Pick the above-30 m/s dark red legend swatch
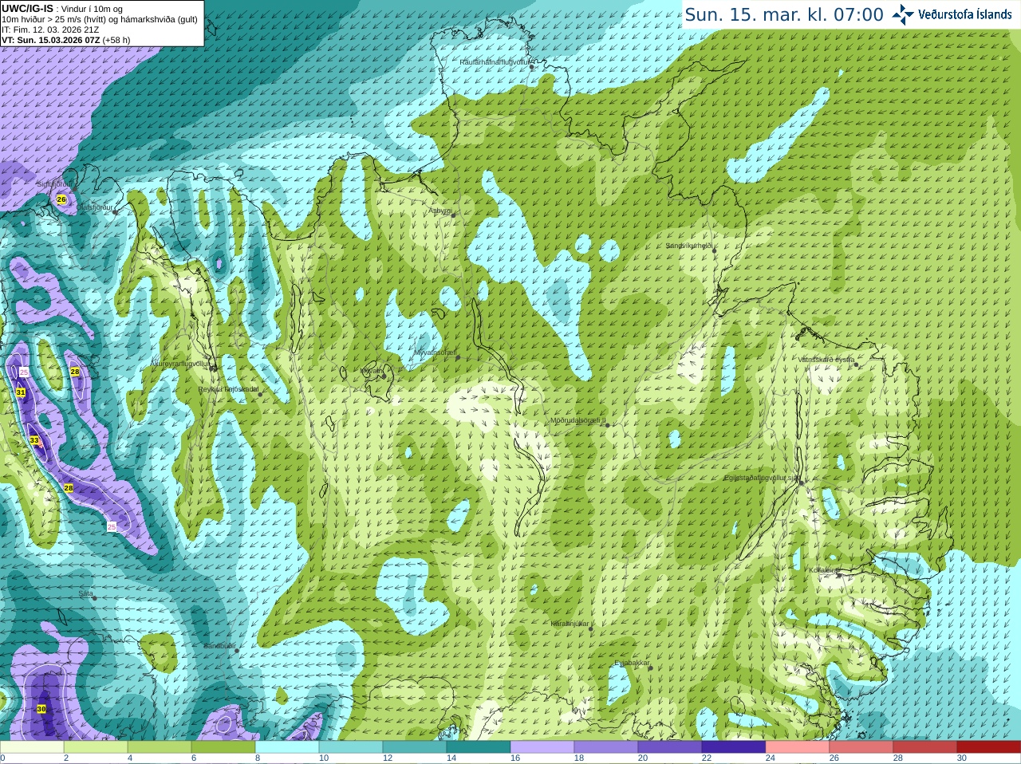Viewport: 1021px width, 764px height. coord(989,747)
